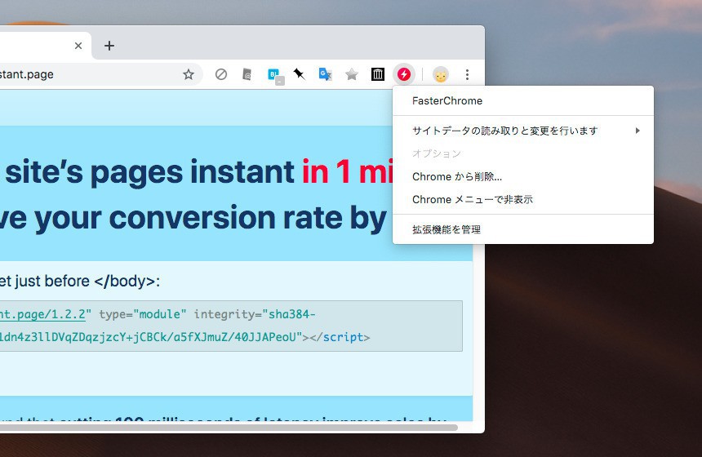Image resolution: width=702 pixels, height=457 pixels.
Task: Expand サイトデータの読み取りと変更を行います submenu
Action: click(523, 131)
